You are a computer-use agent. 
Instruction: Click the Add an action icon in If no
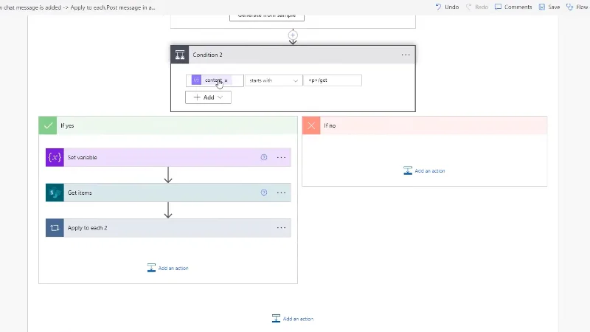(408, 171)
